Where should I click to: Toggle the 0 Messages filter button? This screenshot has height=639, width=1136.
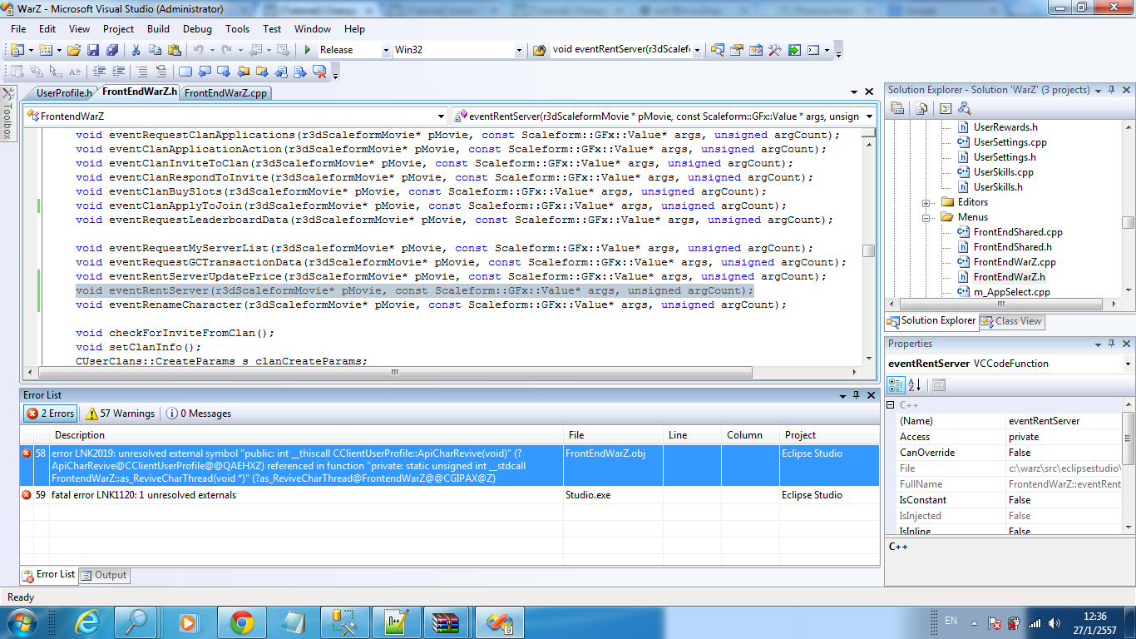(x=199, y=414)
